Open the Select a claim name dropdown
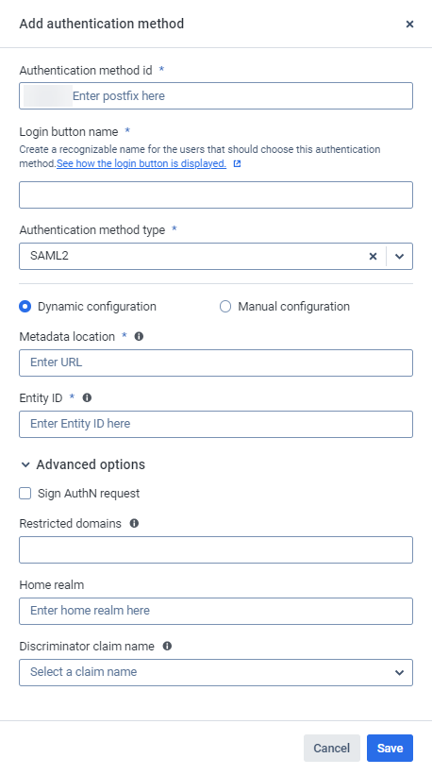The height and width of the screenshot is (775, 432). [216, 672]
